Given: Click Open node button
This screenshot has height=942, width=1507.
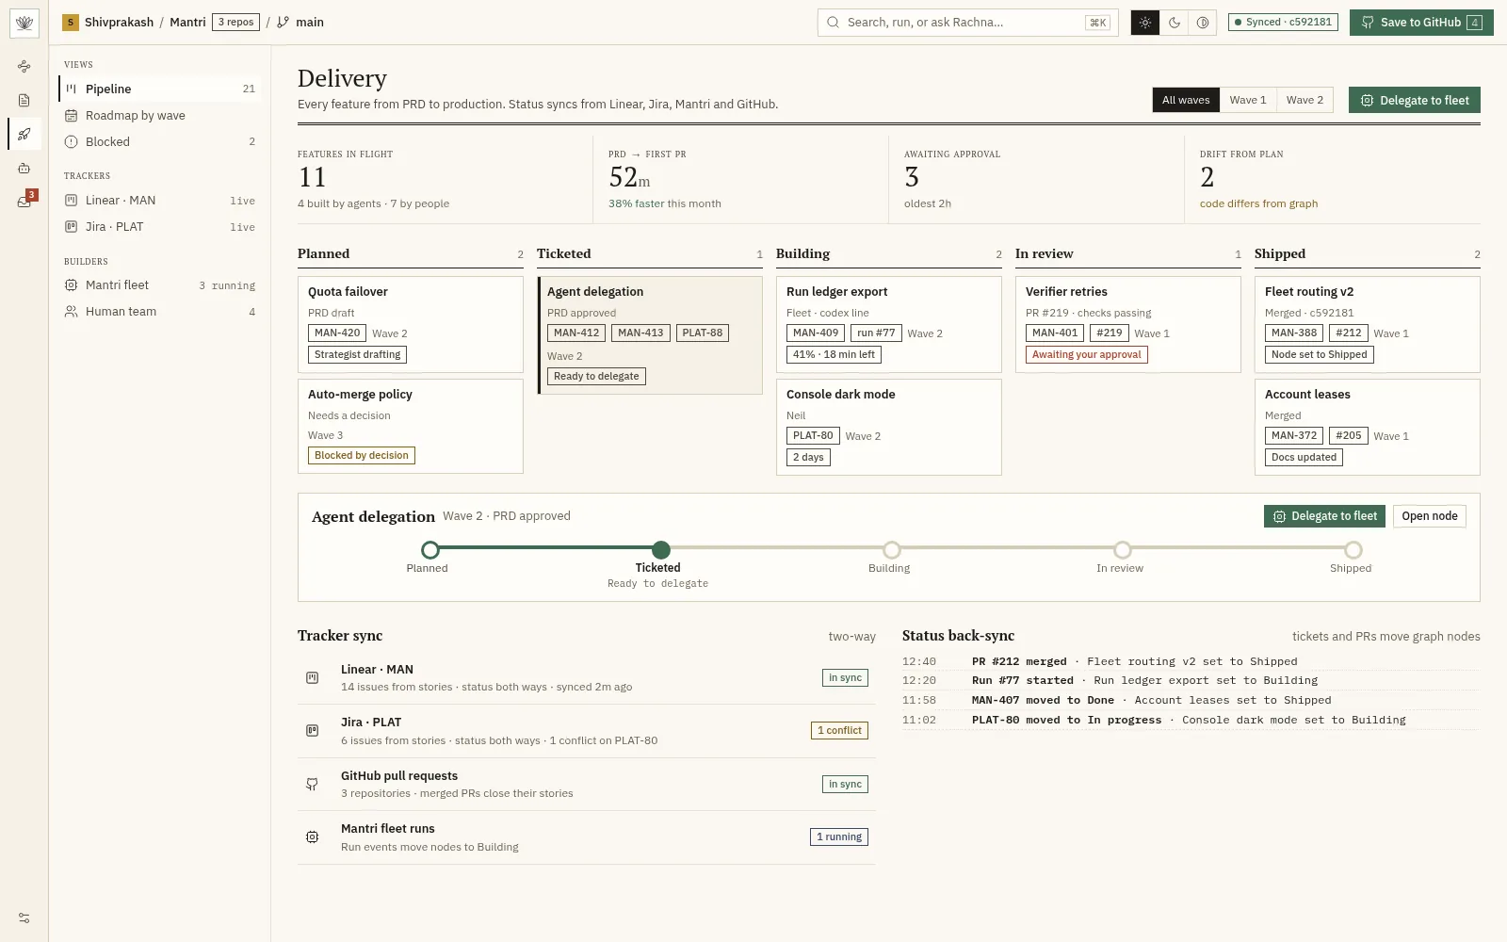Looking at the screenshot, I should [1429, 516].
